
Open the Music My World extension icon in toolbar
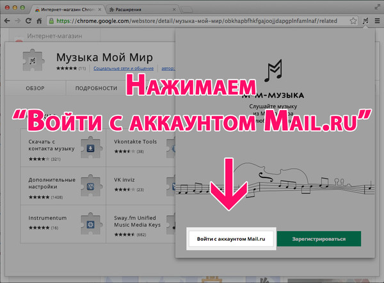[365, 21]
